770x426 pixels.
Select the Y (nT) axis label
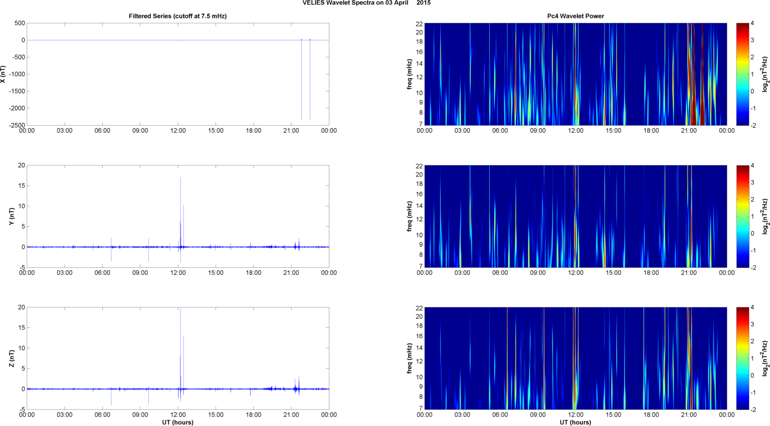[11, 216]
